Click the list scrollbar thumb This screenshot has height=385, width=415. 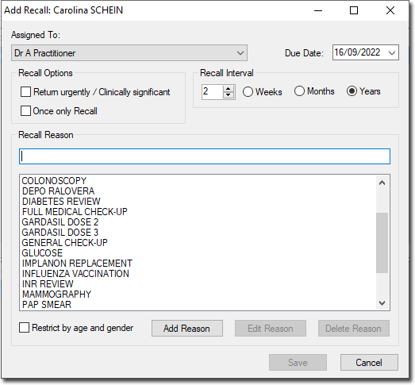pos(382,243)
